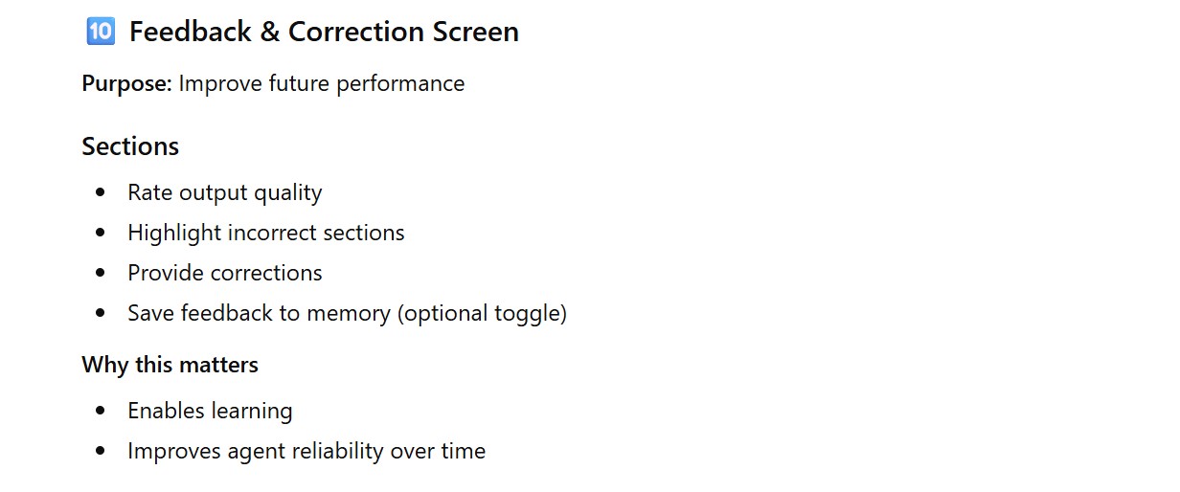This screenshot has height=492, width=1180.
Task: Click 'Improves agent reliability over time' item
Action: 306,451
